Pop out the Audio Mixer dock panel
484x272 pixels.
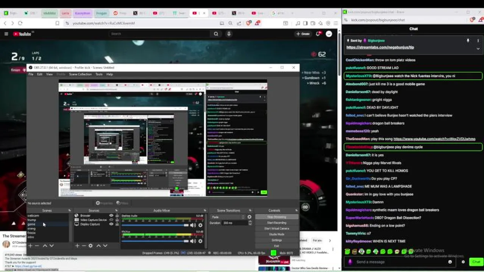[x=205, y=210]
